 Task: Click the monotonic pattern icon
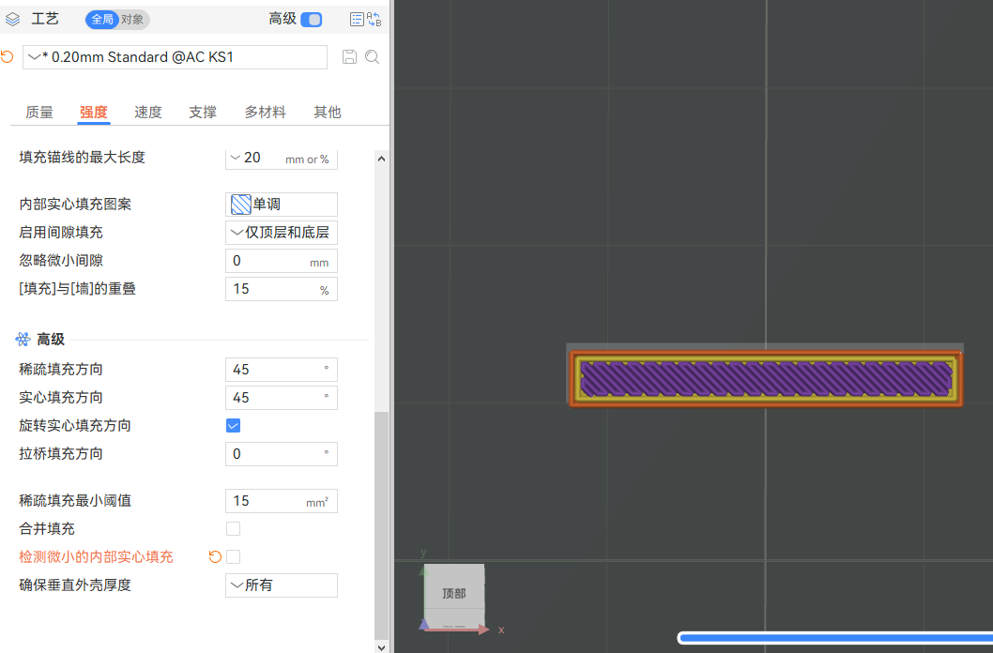coord(240,205)
